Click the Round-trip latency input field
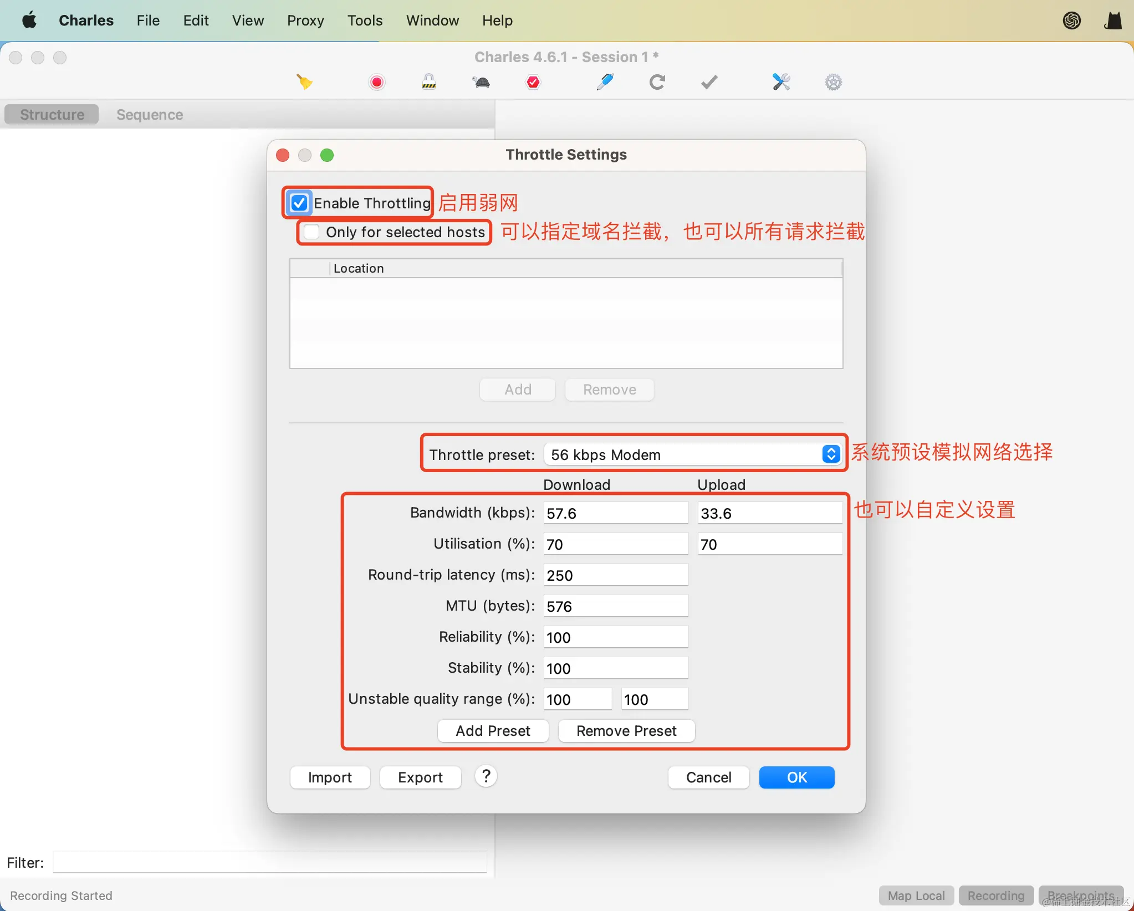 pos(616,575)
